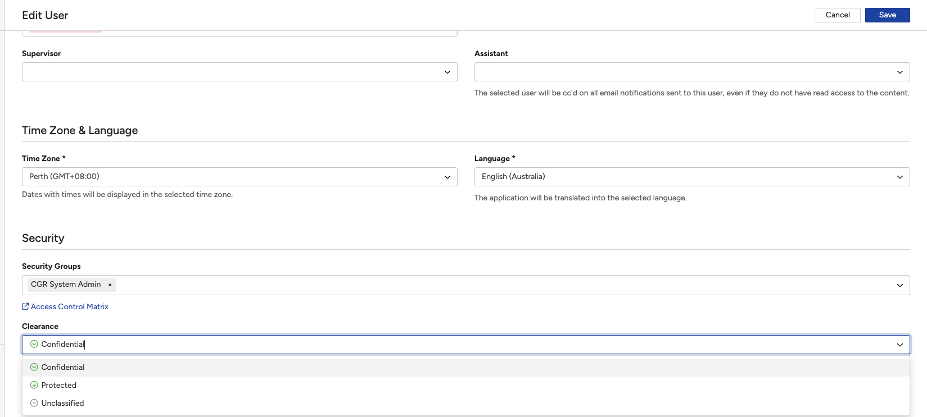
Task: Save the user changes
Action: [887, 15]
